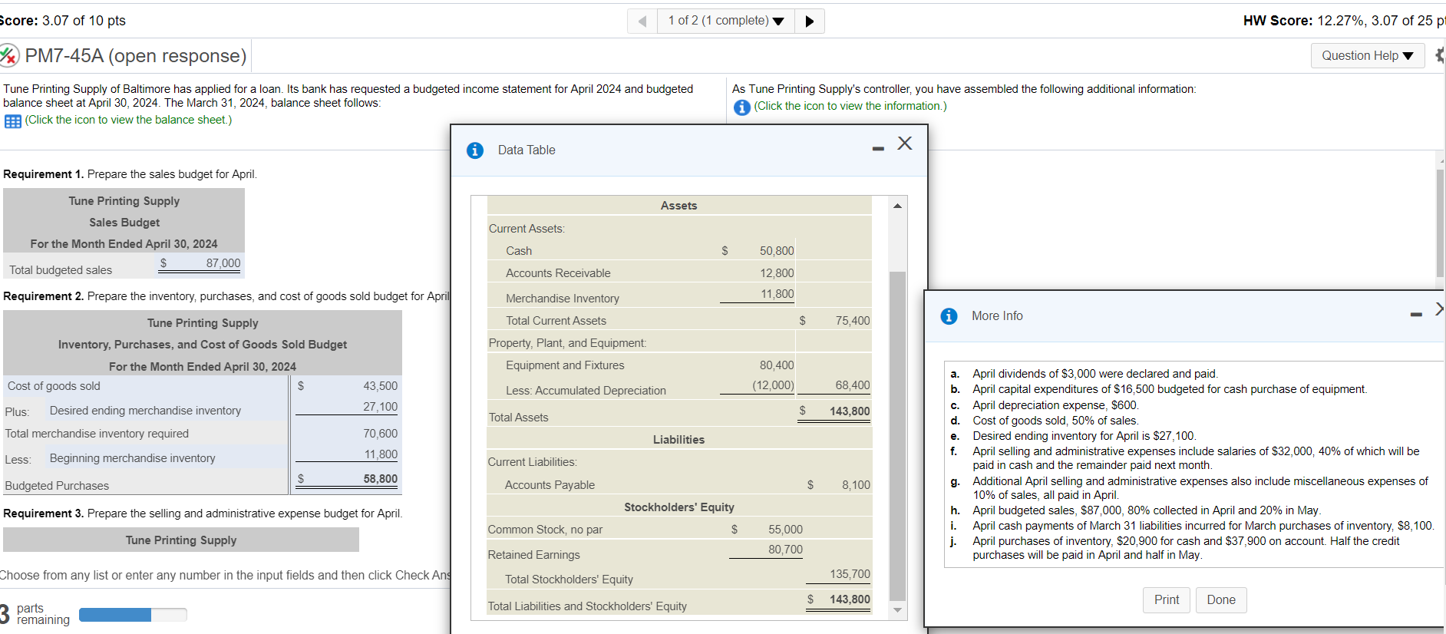Click the total budgeted sales field 87,000

tap(200, 263)
